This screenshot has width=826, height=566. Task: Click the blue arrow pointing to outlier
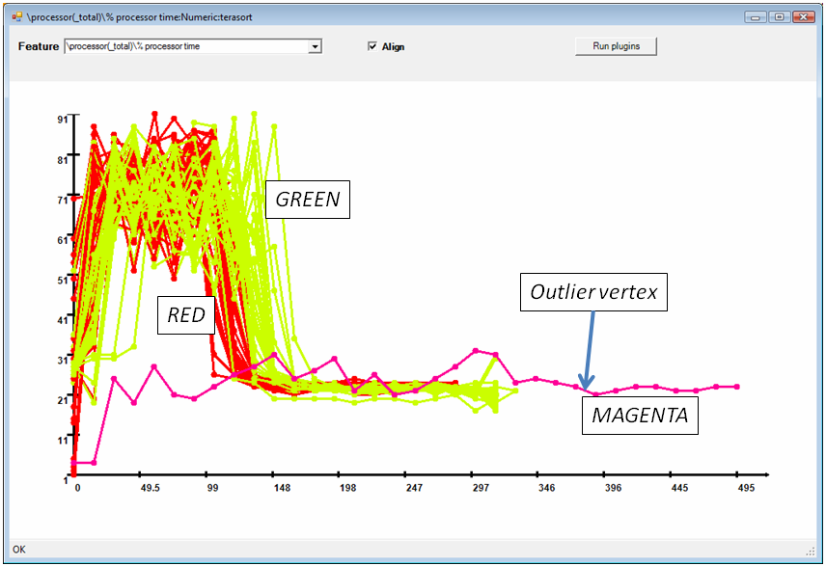[588, 347]
